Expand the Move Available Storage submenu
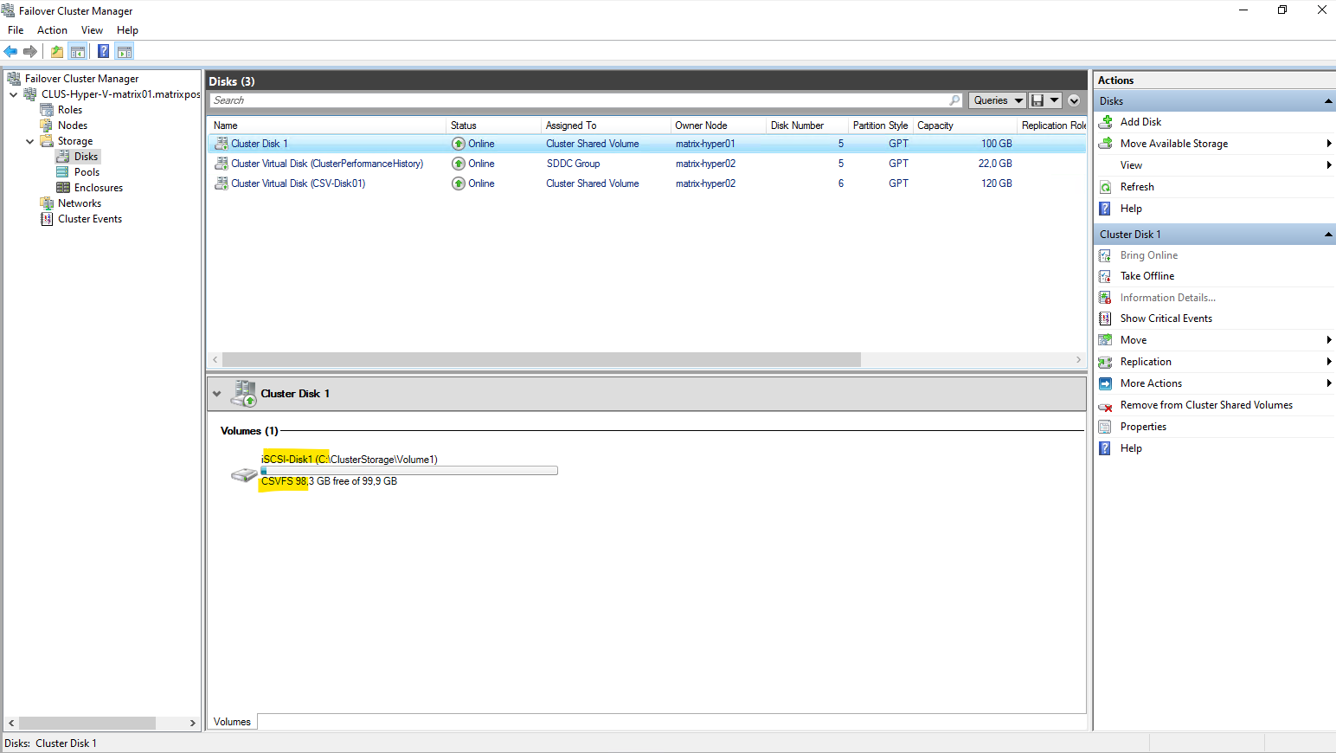The width and height of the screenshot is (1336, 753). click(1327, 144)
